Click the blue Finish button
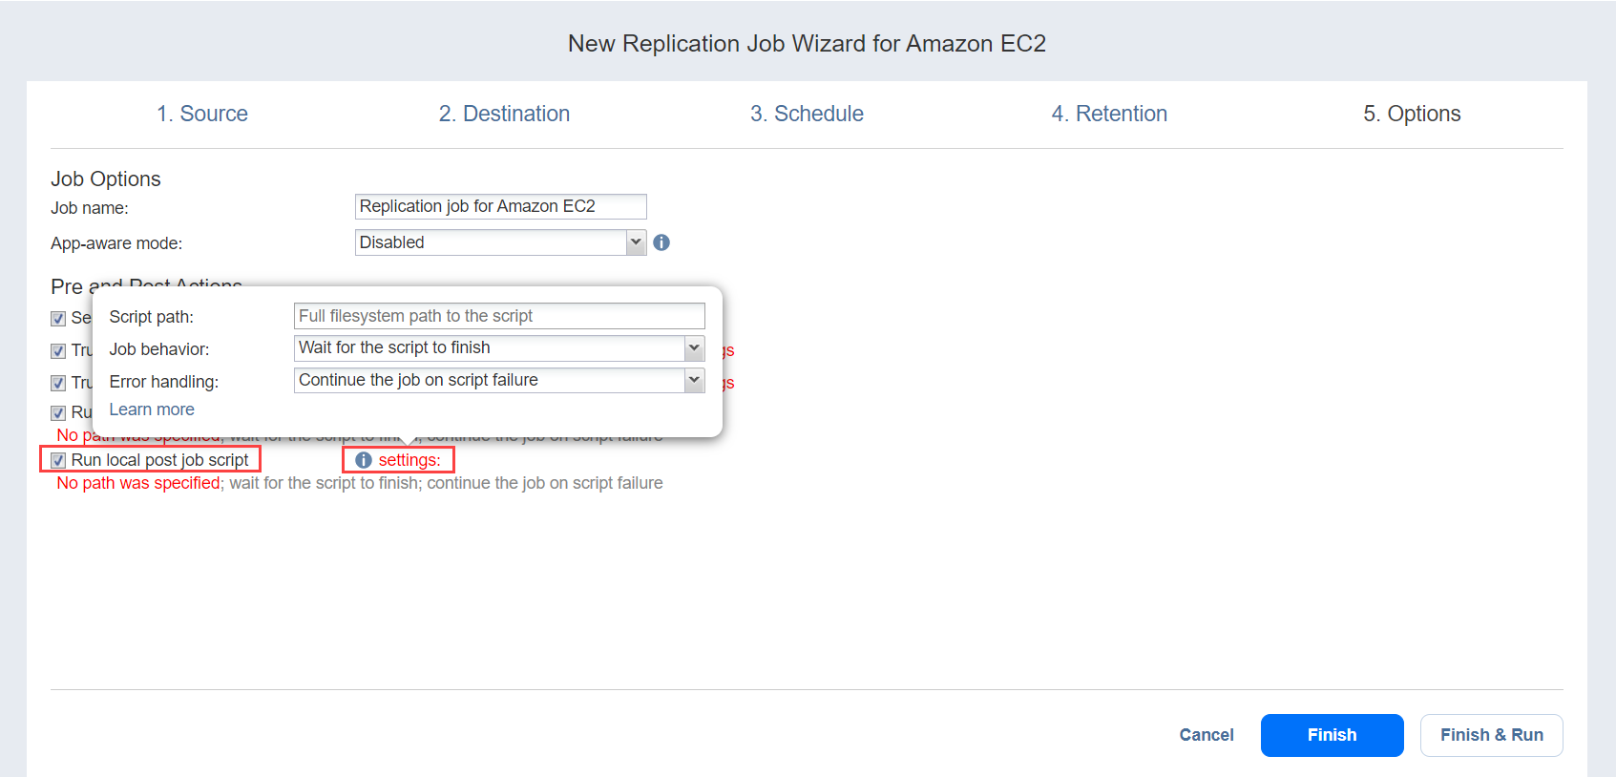1616x777 pixels. coord(1332,735)
